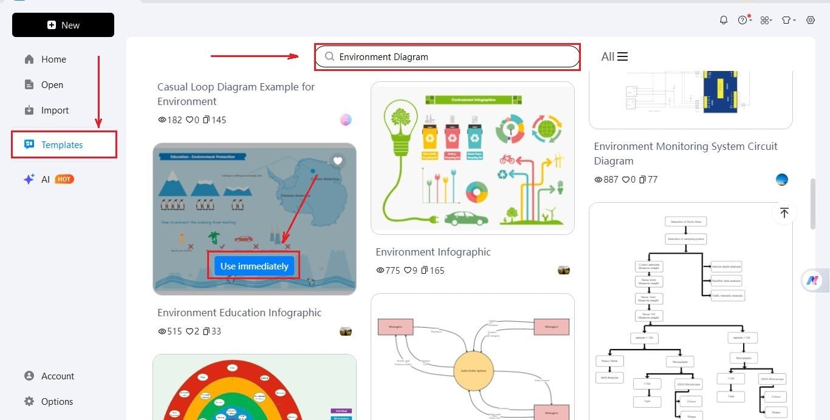Open the theme shirt dropdown
Image resolution: width=830 pixels, height=420 pixels.
pyautogui.click(x=788, y=19)
